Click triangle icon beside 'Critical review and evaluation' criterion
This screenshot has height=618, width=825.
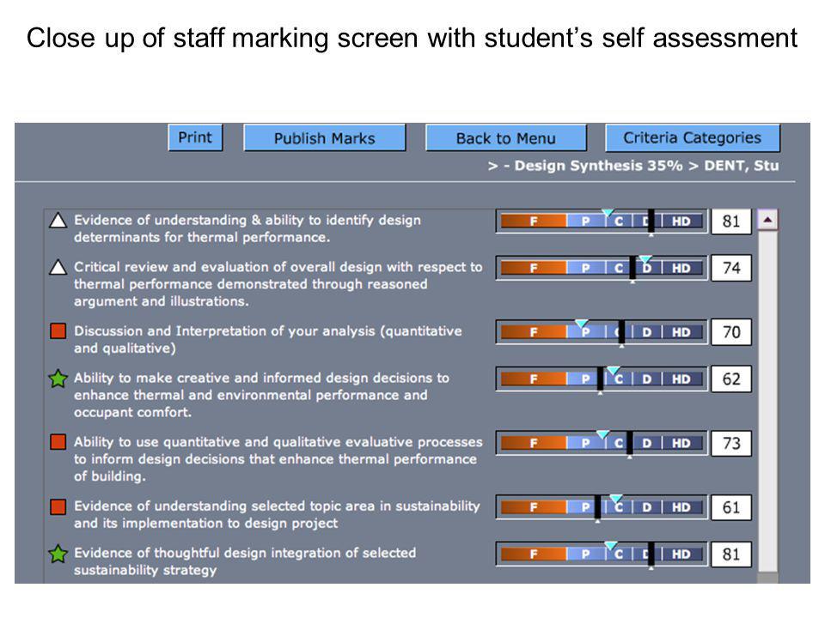pos(58,267)
